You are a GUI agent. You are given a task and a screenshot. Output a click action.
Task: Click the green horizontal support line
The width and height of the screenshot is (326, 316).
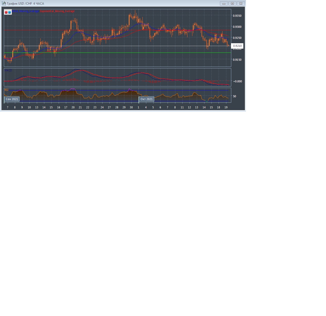tap(116, 53)
